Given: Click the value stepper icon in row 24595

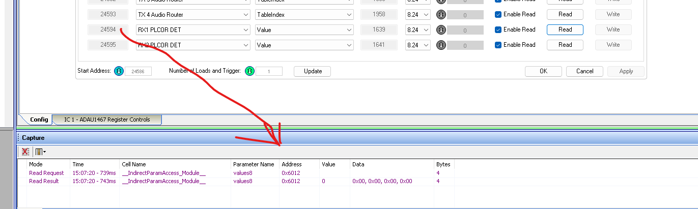Looking at the screenshot, I should (441, 45).
